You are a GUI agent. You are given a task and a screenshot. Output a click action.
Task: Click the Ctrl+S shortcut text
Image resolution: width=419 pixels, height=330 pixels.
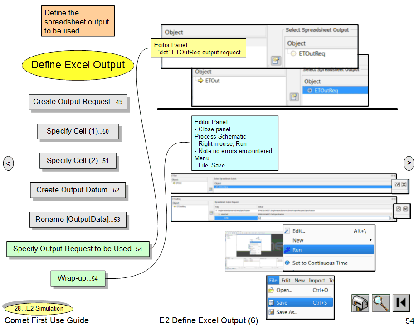click(320, 302)
